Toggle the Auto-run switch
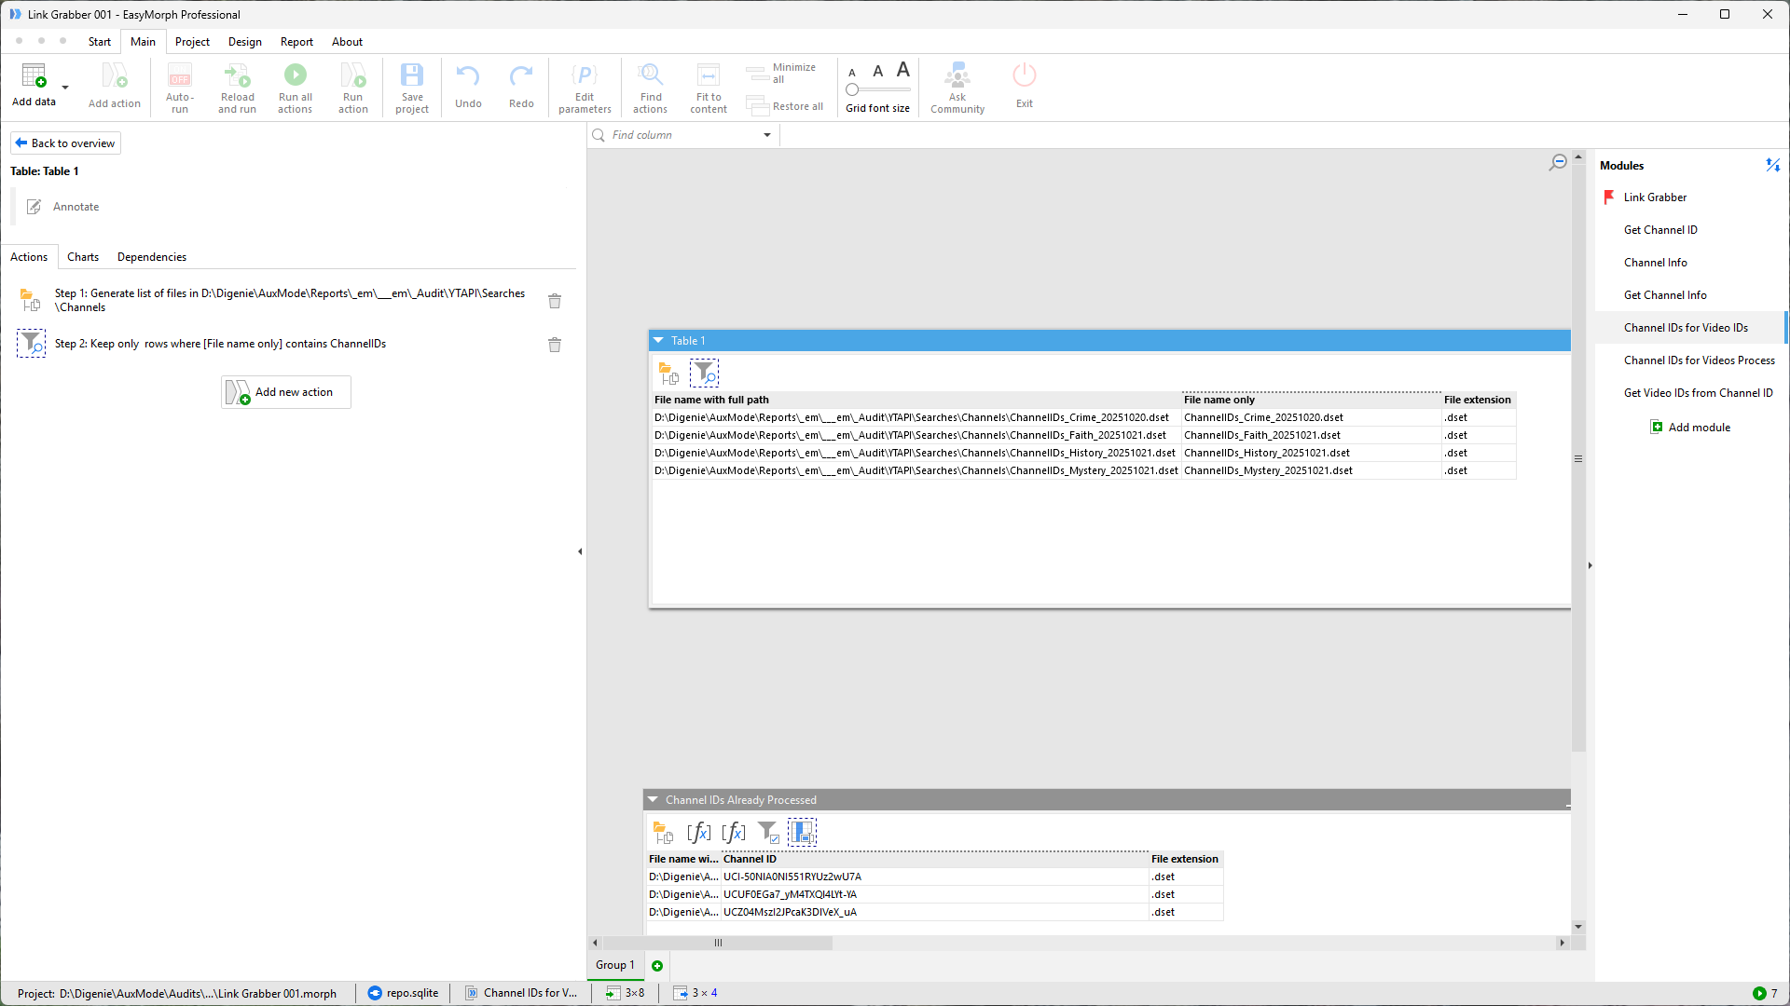The image size is (1790, 1006). [x=179, y=75]
